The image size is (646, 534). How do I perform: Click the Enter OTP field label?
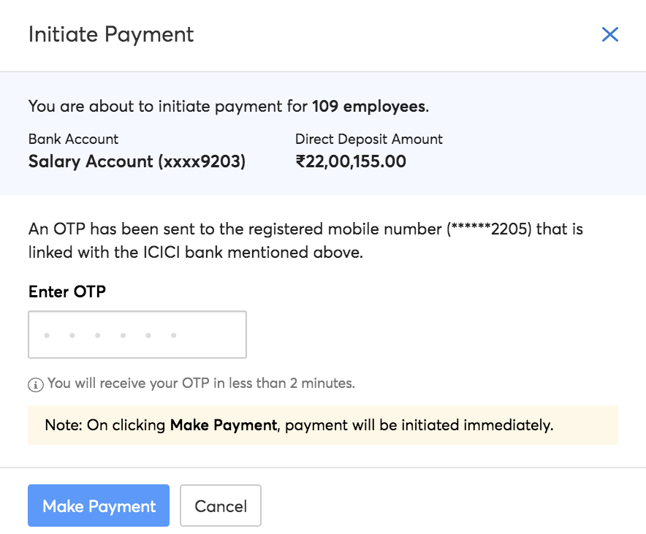[x=67, y=292]
